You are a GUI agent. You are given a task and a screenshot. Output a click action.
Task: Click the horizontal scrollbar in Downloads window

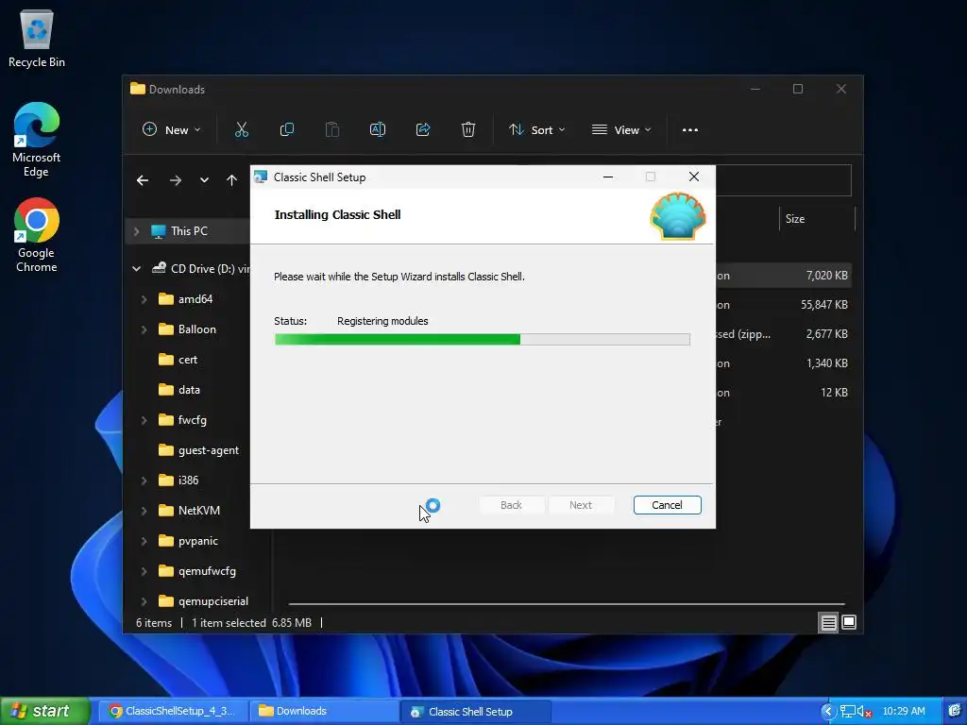click(x=567, y=604)
